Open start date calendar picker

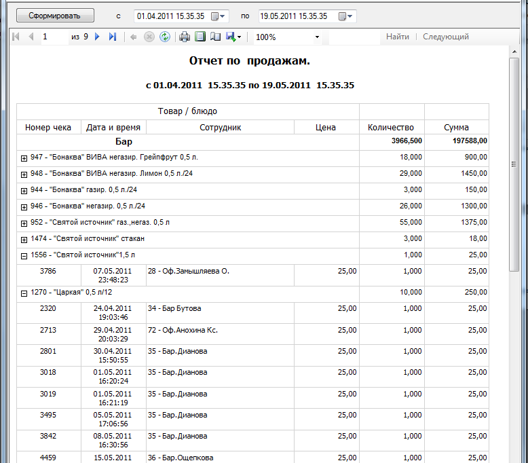[218, 16]
